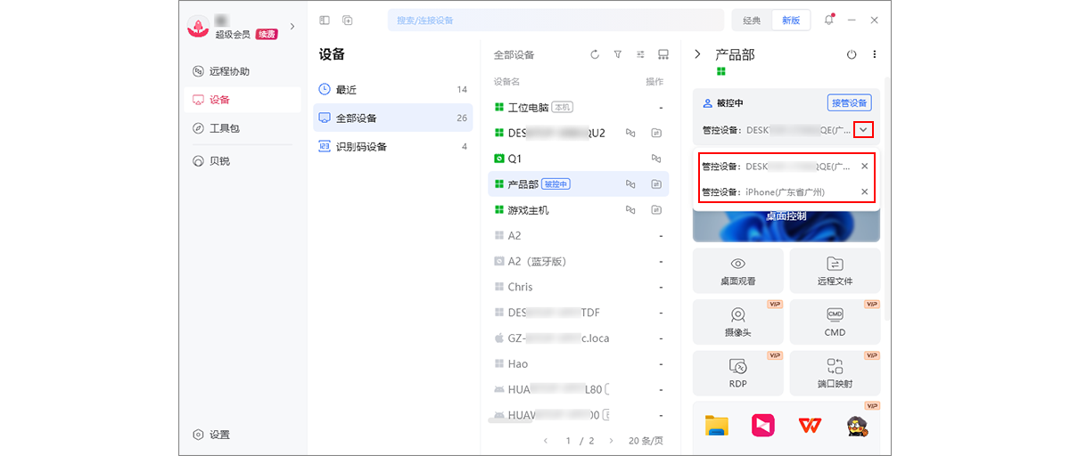1070x456 pixels.
Task: Click the user avatar icon
Action: 198,27
